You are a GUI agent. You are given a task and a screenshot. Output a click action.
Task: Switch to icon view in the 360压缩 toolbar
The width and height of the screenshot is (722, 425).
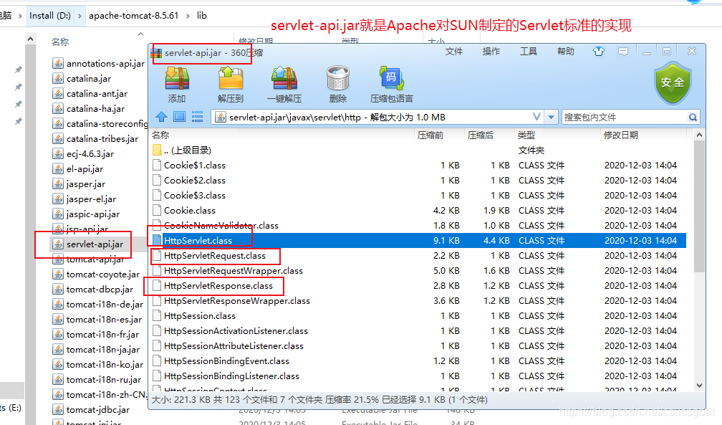click(x=179, y=117)
